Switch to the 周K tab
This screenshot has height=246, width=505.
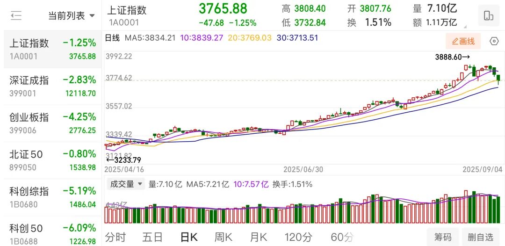224,237
